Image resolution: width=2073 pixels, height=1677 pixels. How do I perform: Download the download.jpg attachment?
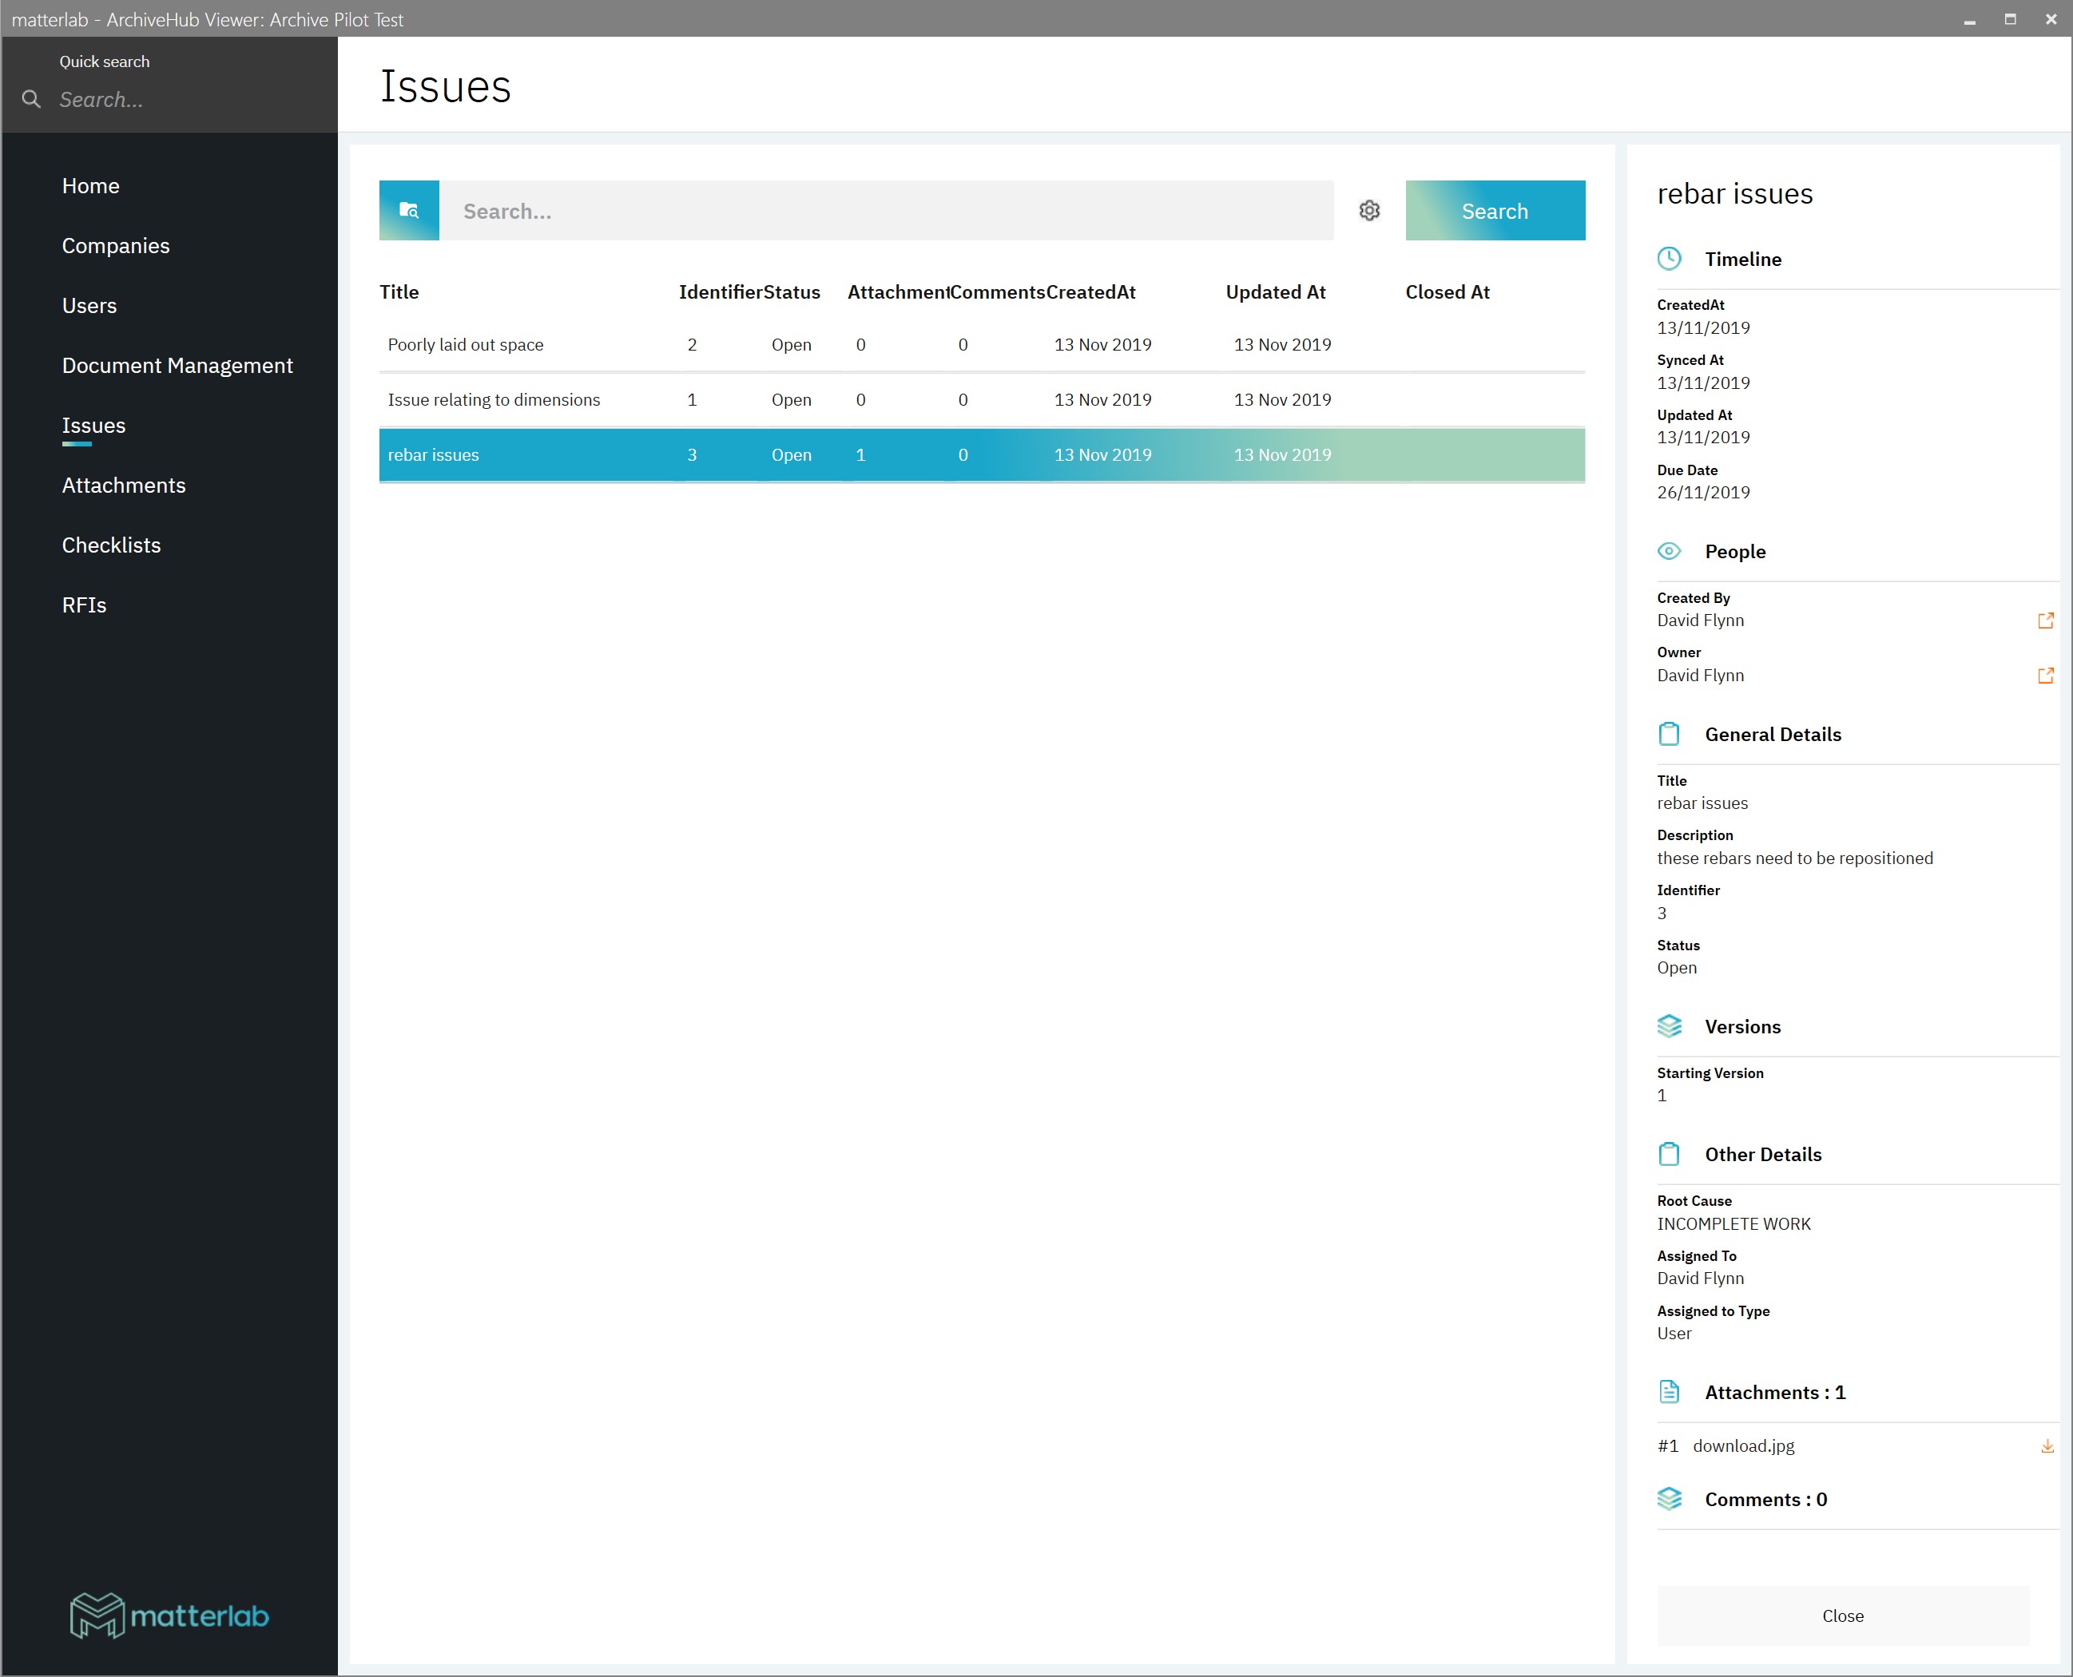pyautogui.click(x=2046, y=1446)
